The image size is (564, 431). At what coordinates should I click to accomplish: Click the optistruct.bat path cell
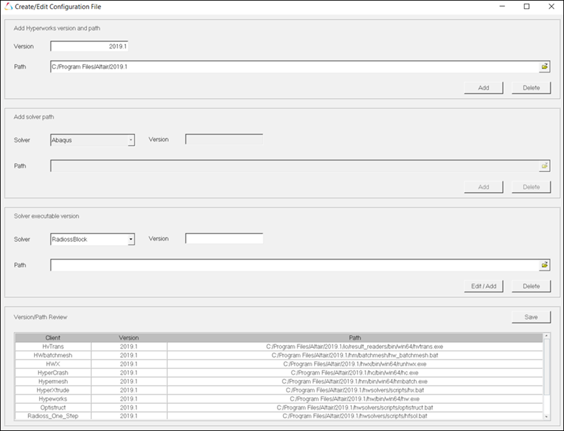pyautogui.click(x=355, y=407)
